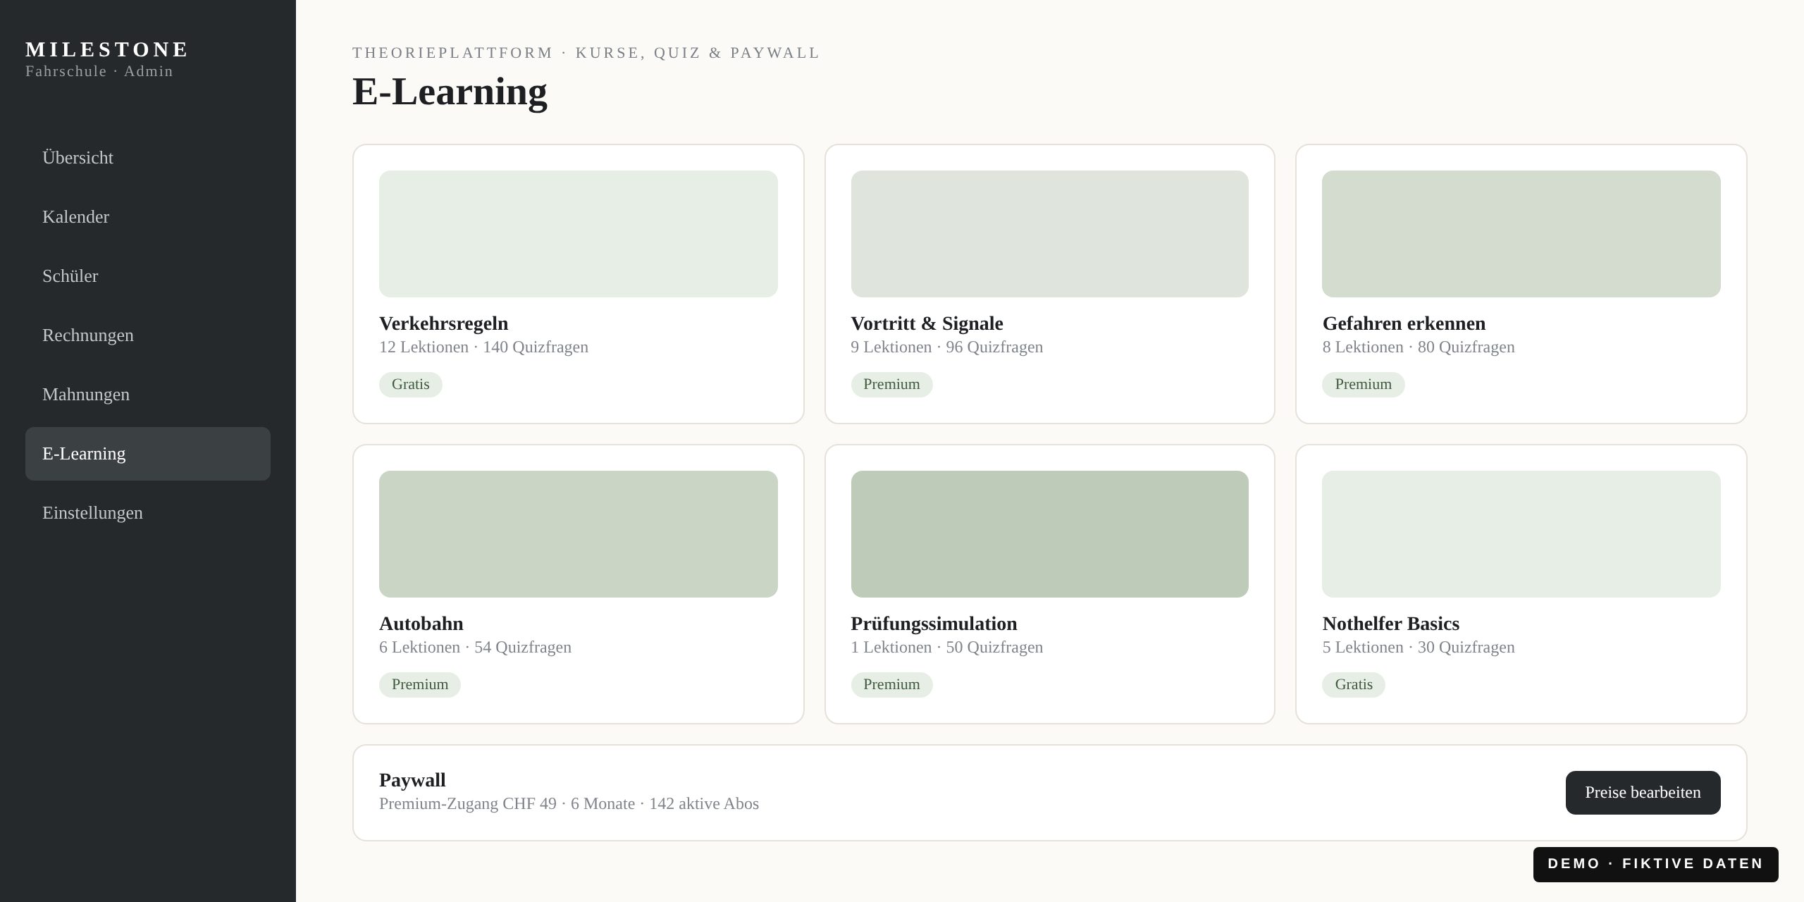Click the Premium badge on Vortritt & Signale
The width and height of the screenshot is (1804, 902).
pyautogui.click(x=891, y=385)
